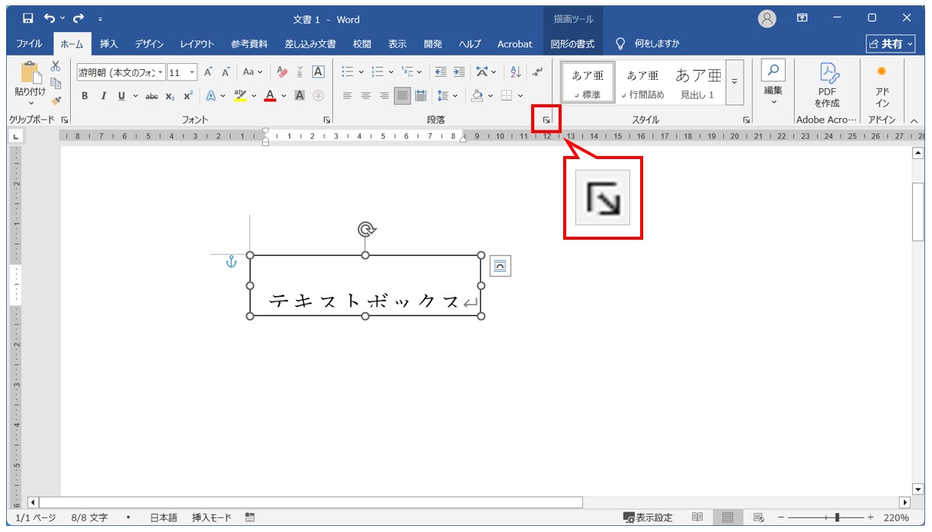The image size is (932, 532).
Task: Click the アドイン add-ins icon
Action: click(x=882, y=84)
